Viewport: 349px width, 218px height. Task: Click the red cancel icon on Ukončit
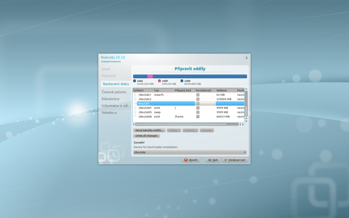(186, 160)
